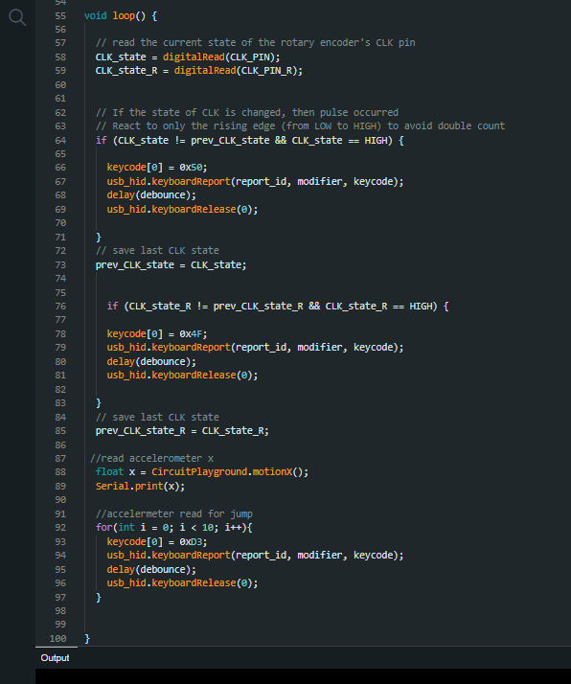
Task: Click 'if (CLK_state_R != prev_CLK_state_R' line
Action: tap(278, 307)
